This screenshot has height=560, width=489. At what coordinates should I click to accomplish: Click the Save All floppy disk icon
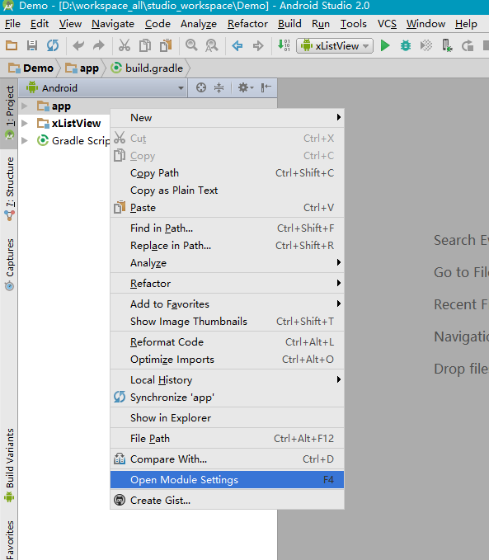click(32, 45)
